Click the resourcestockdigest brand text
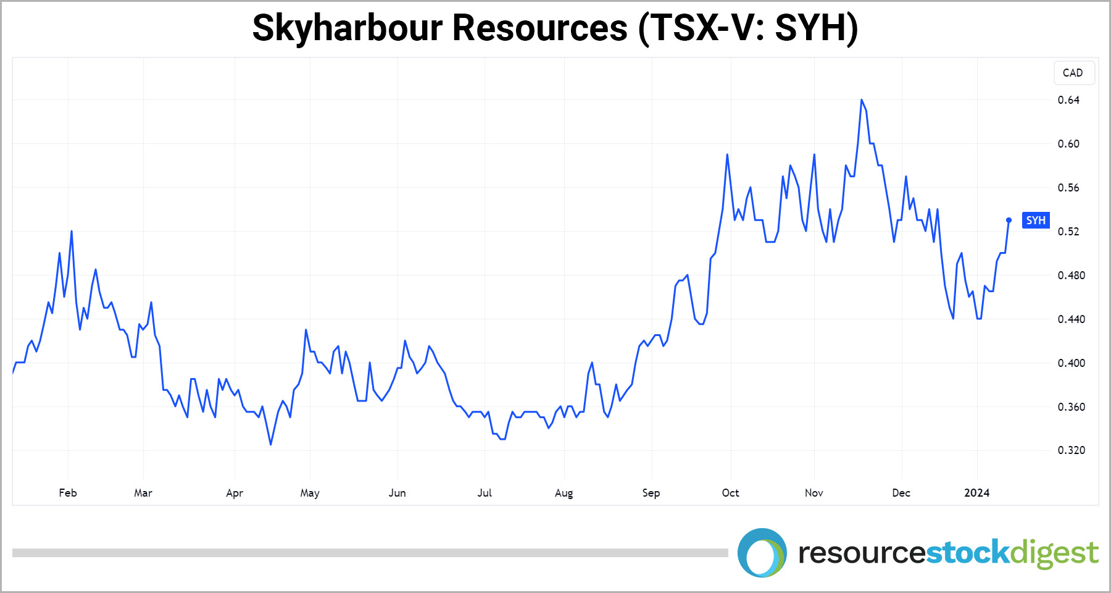 coord(948,553)
